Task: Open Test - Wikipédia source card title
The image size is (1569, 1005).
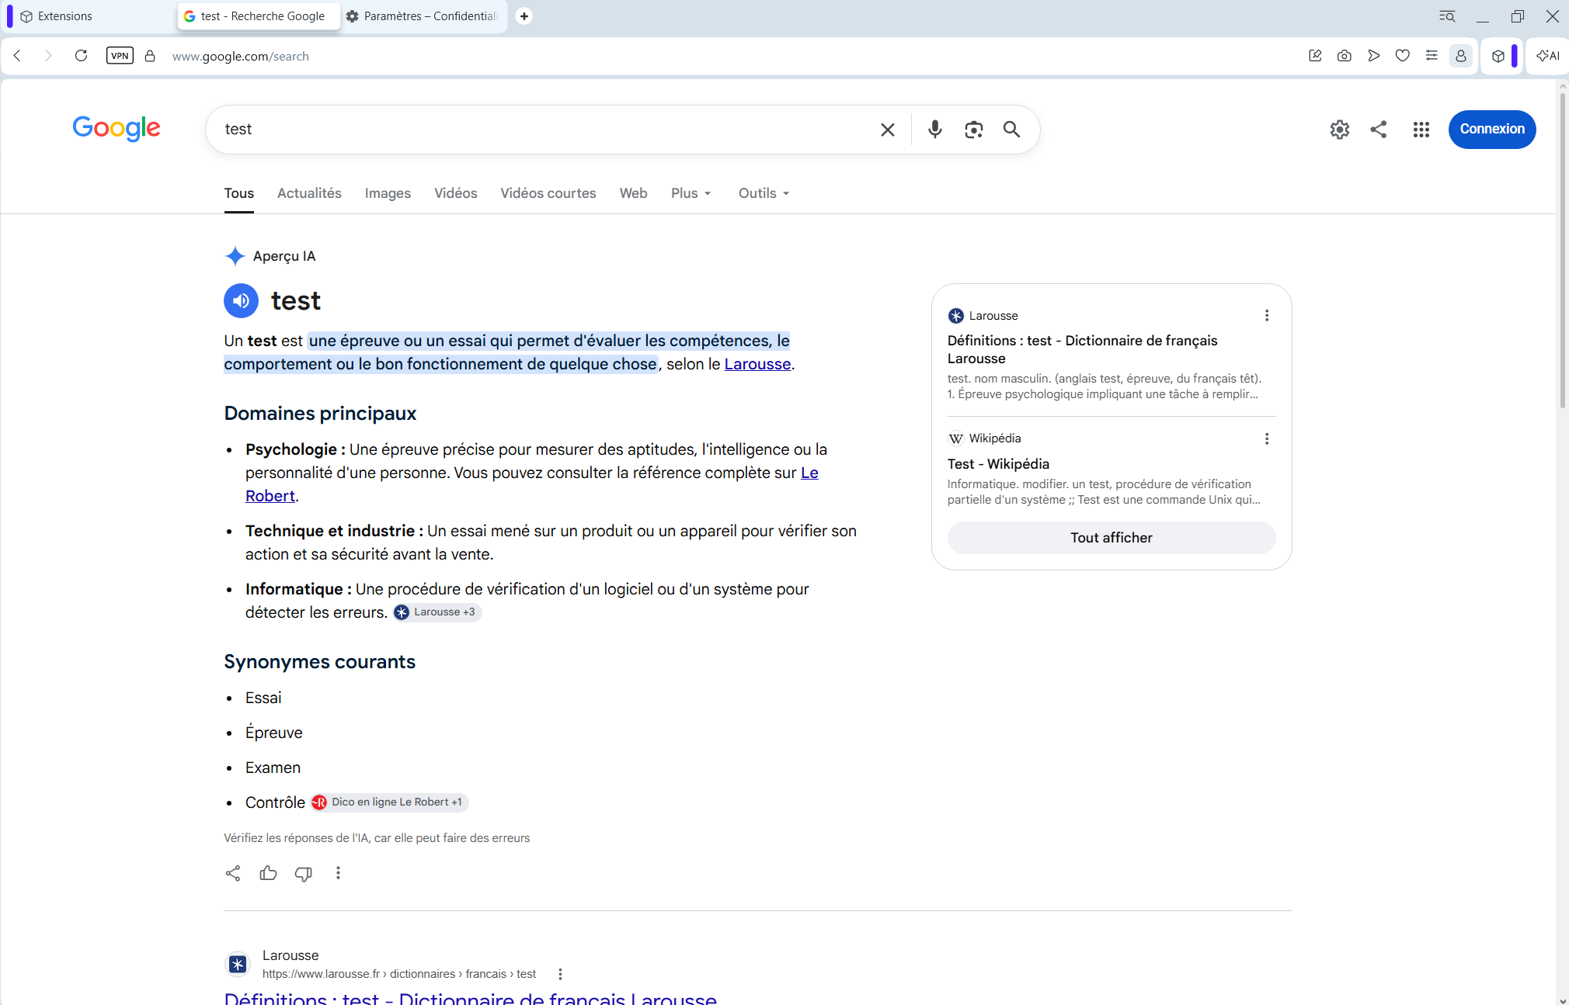Action: 998,464
